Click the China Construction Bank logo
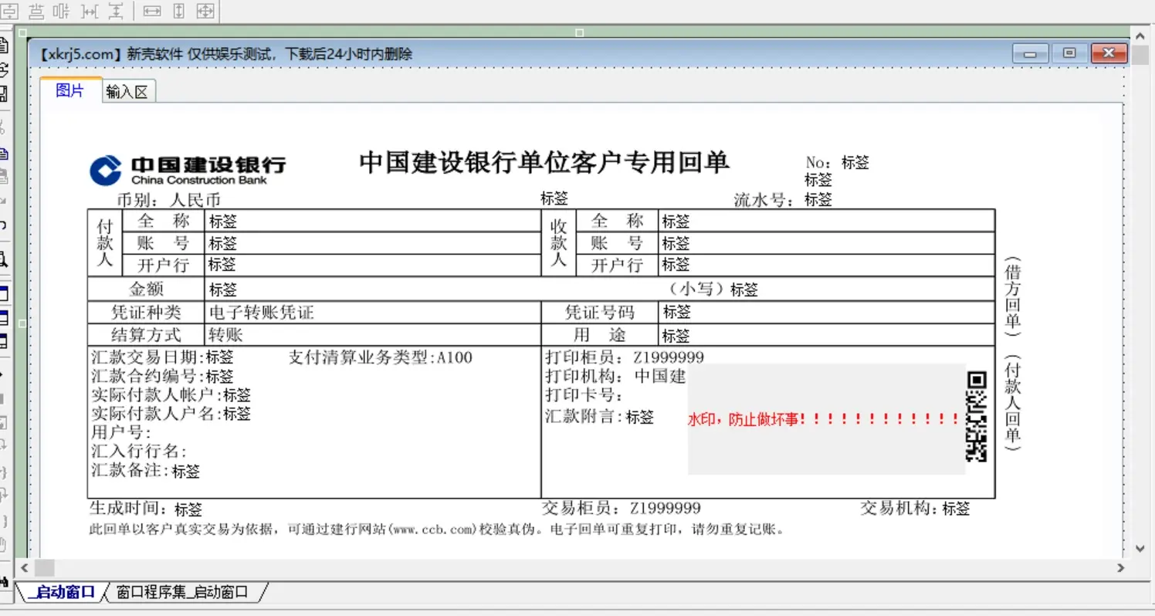Screen dimensions: 1155x616 (188, 171)
